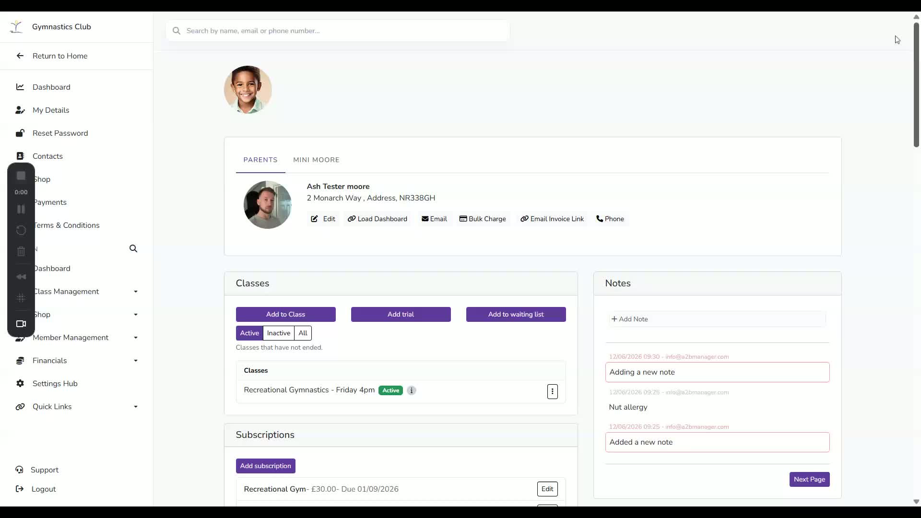Click the camera icon in recorder widget

coord(21,324)
